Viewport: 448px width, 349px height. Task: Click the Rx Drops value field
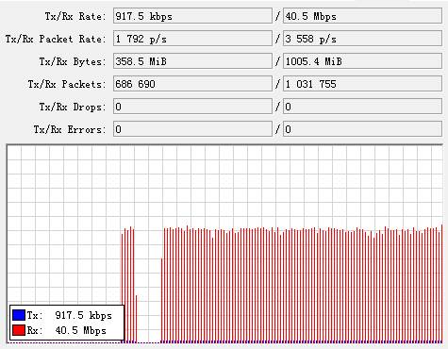pos(362,107)
